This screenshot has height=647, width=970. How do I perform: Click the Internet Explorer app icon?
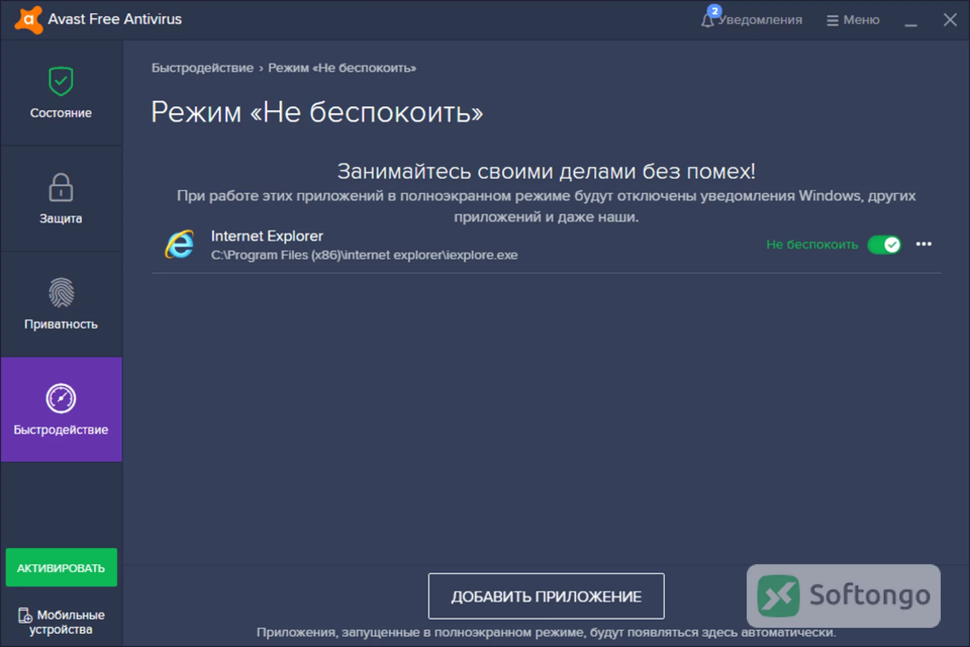(179, 245)
